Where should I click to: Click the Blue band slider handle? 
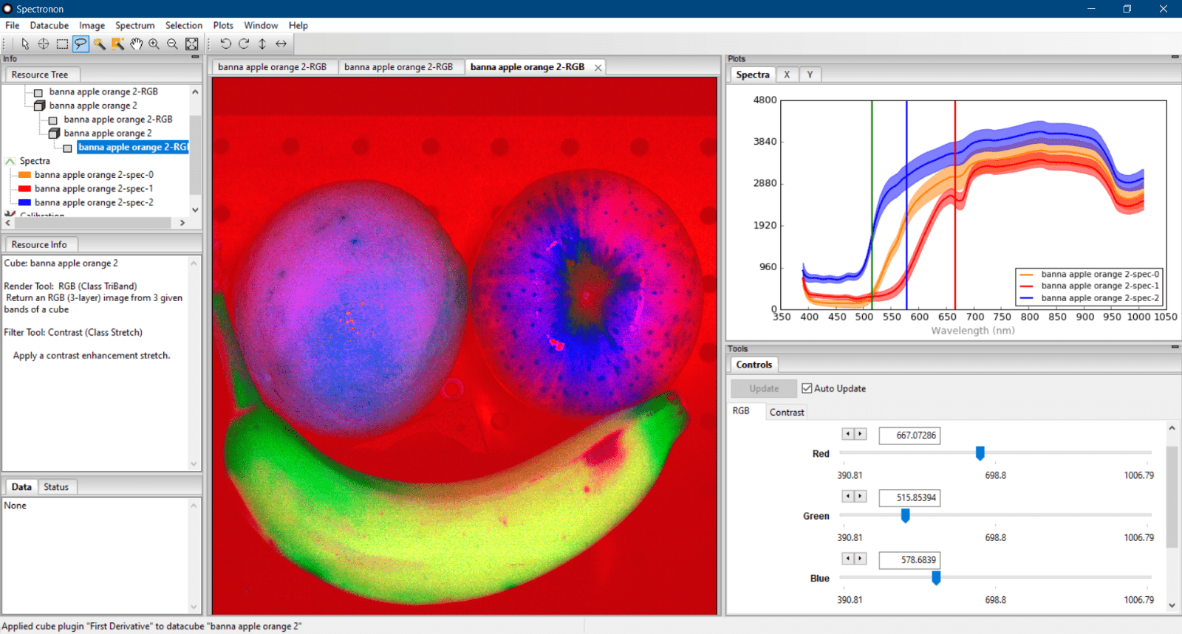pyautogui.click(x=936, y=577)
